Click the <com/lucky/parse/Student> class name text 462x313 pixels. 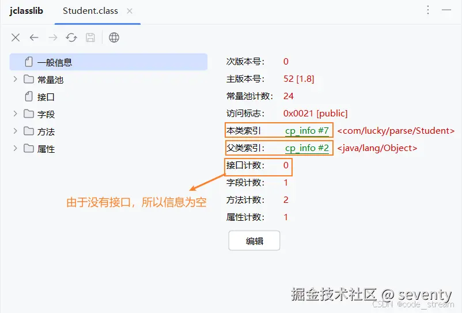[x=396, y=131]
